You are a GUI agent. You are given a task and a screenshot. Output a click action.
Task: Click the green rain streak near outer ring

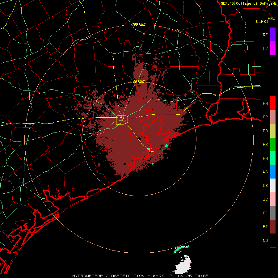click(x=181, y=249)
